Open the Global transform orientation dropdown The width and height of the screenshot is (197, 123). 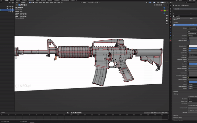[x=84, y=3]
